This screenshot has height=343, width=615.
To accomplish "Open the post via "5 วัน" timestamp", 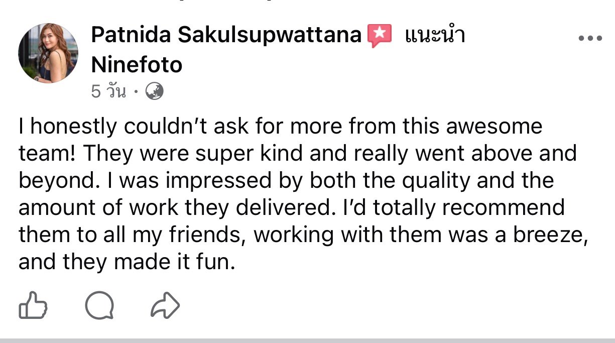I will pos(108,91).
